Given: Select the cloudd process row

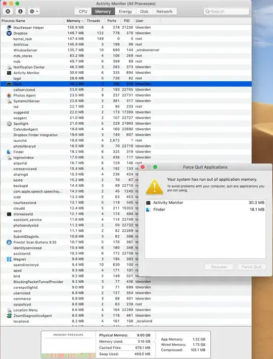Looking at the screenshot, I should pyautogui.click(x=70, y=209).
